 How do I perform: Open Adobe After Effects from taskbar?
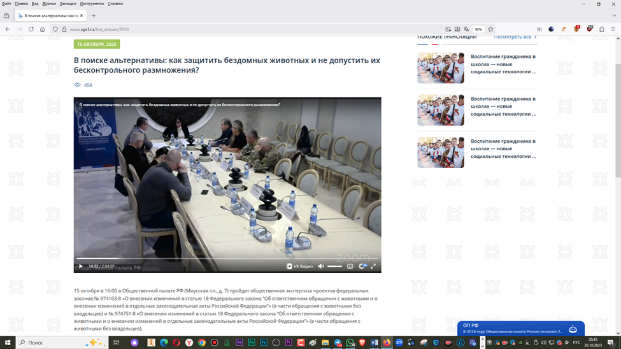(239, 342)
